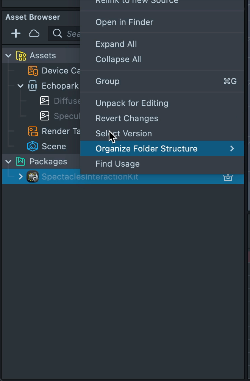Screen dimensions: 250x381
Task: Select the Group menu entry
Action: coord(108,81)
